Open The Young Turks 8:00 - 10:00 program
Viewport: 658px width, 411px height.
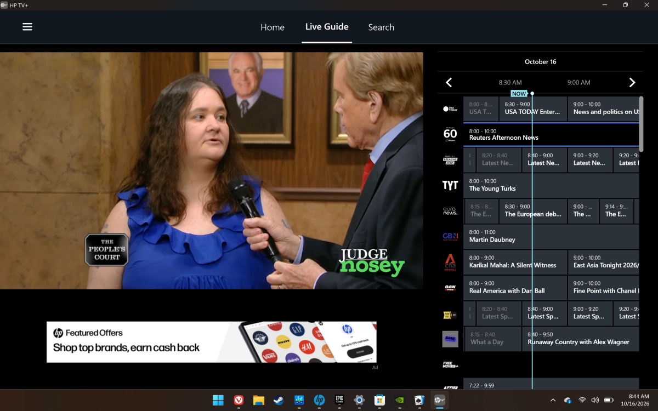pos(551,185)
